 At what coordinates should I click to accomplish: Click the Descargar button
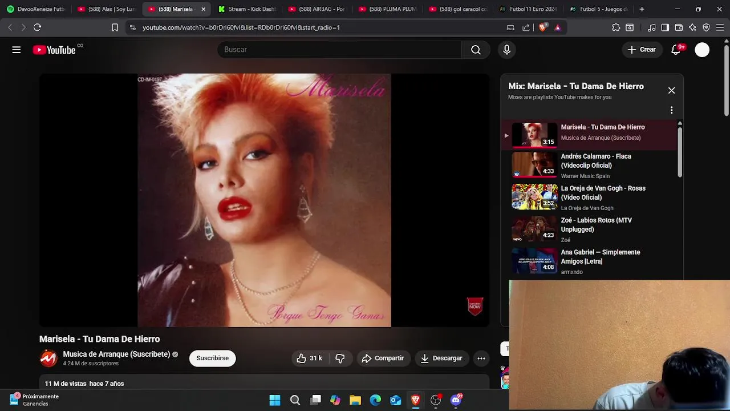[x=441, y=358]
